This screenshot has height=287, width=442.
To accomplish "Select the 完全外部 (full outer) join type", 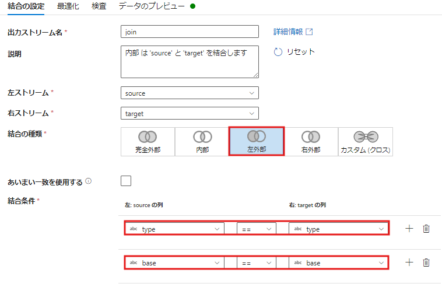I will tap(148, 142).
